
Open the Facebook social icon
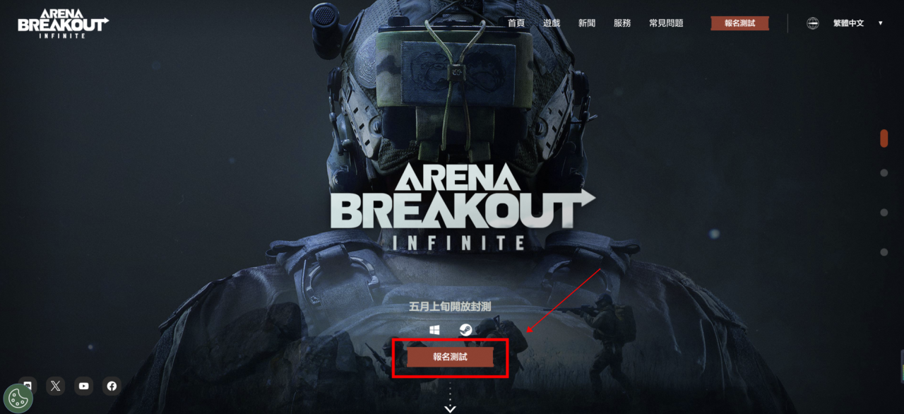[112, 386]
